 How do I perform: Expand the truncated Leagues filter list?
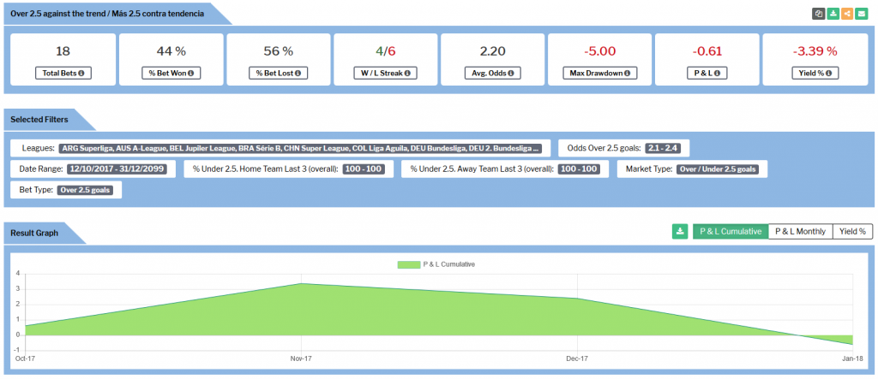pyautogui.click(x=300, y=148)
